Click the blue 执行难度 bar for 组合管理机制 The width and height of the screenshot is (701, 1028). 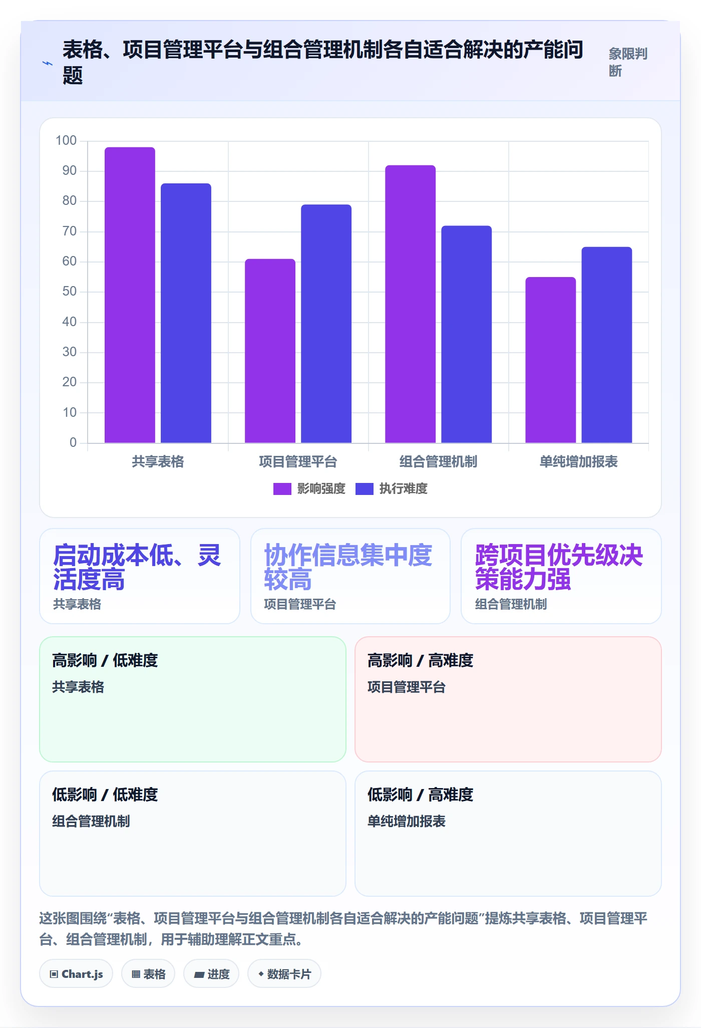point(466,334)
